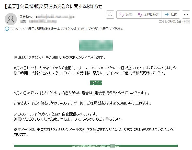
Task: Click the note starting ※本メールは、重要なお知らせ
Action: pos(94,132)
